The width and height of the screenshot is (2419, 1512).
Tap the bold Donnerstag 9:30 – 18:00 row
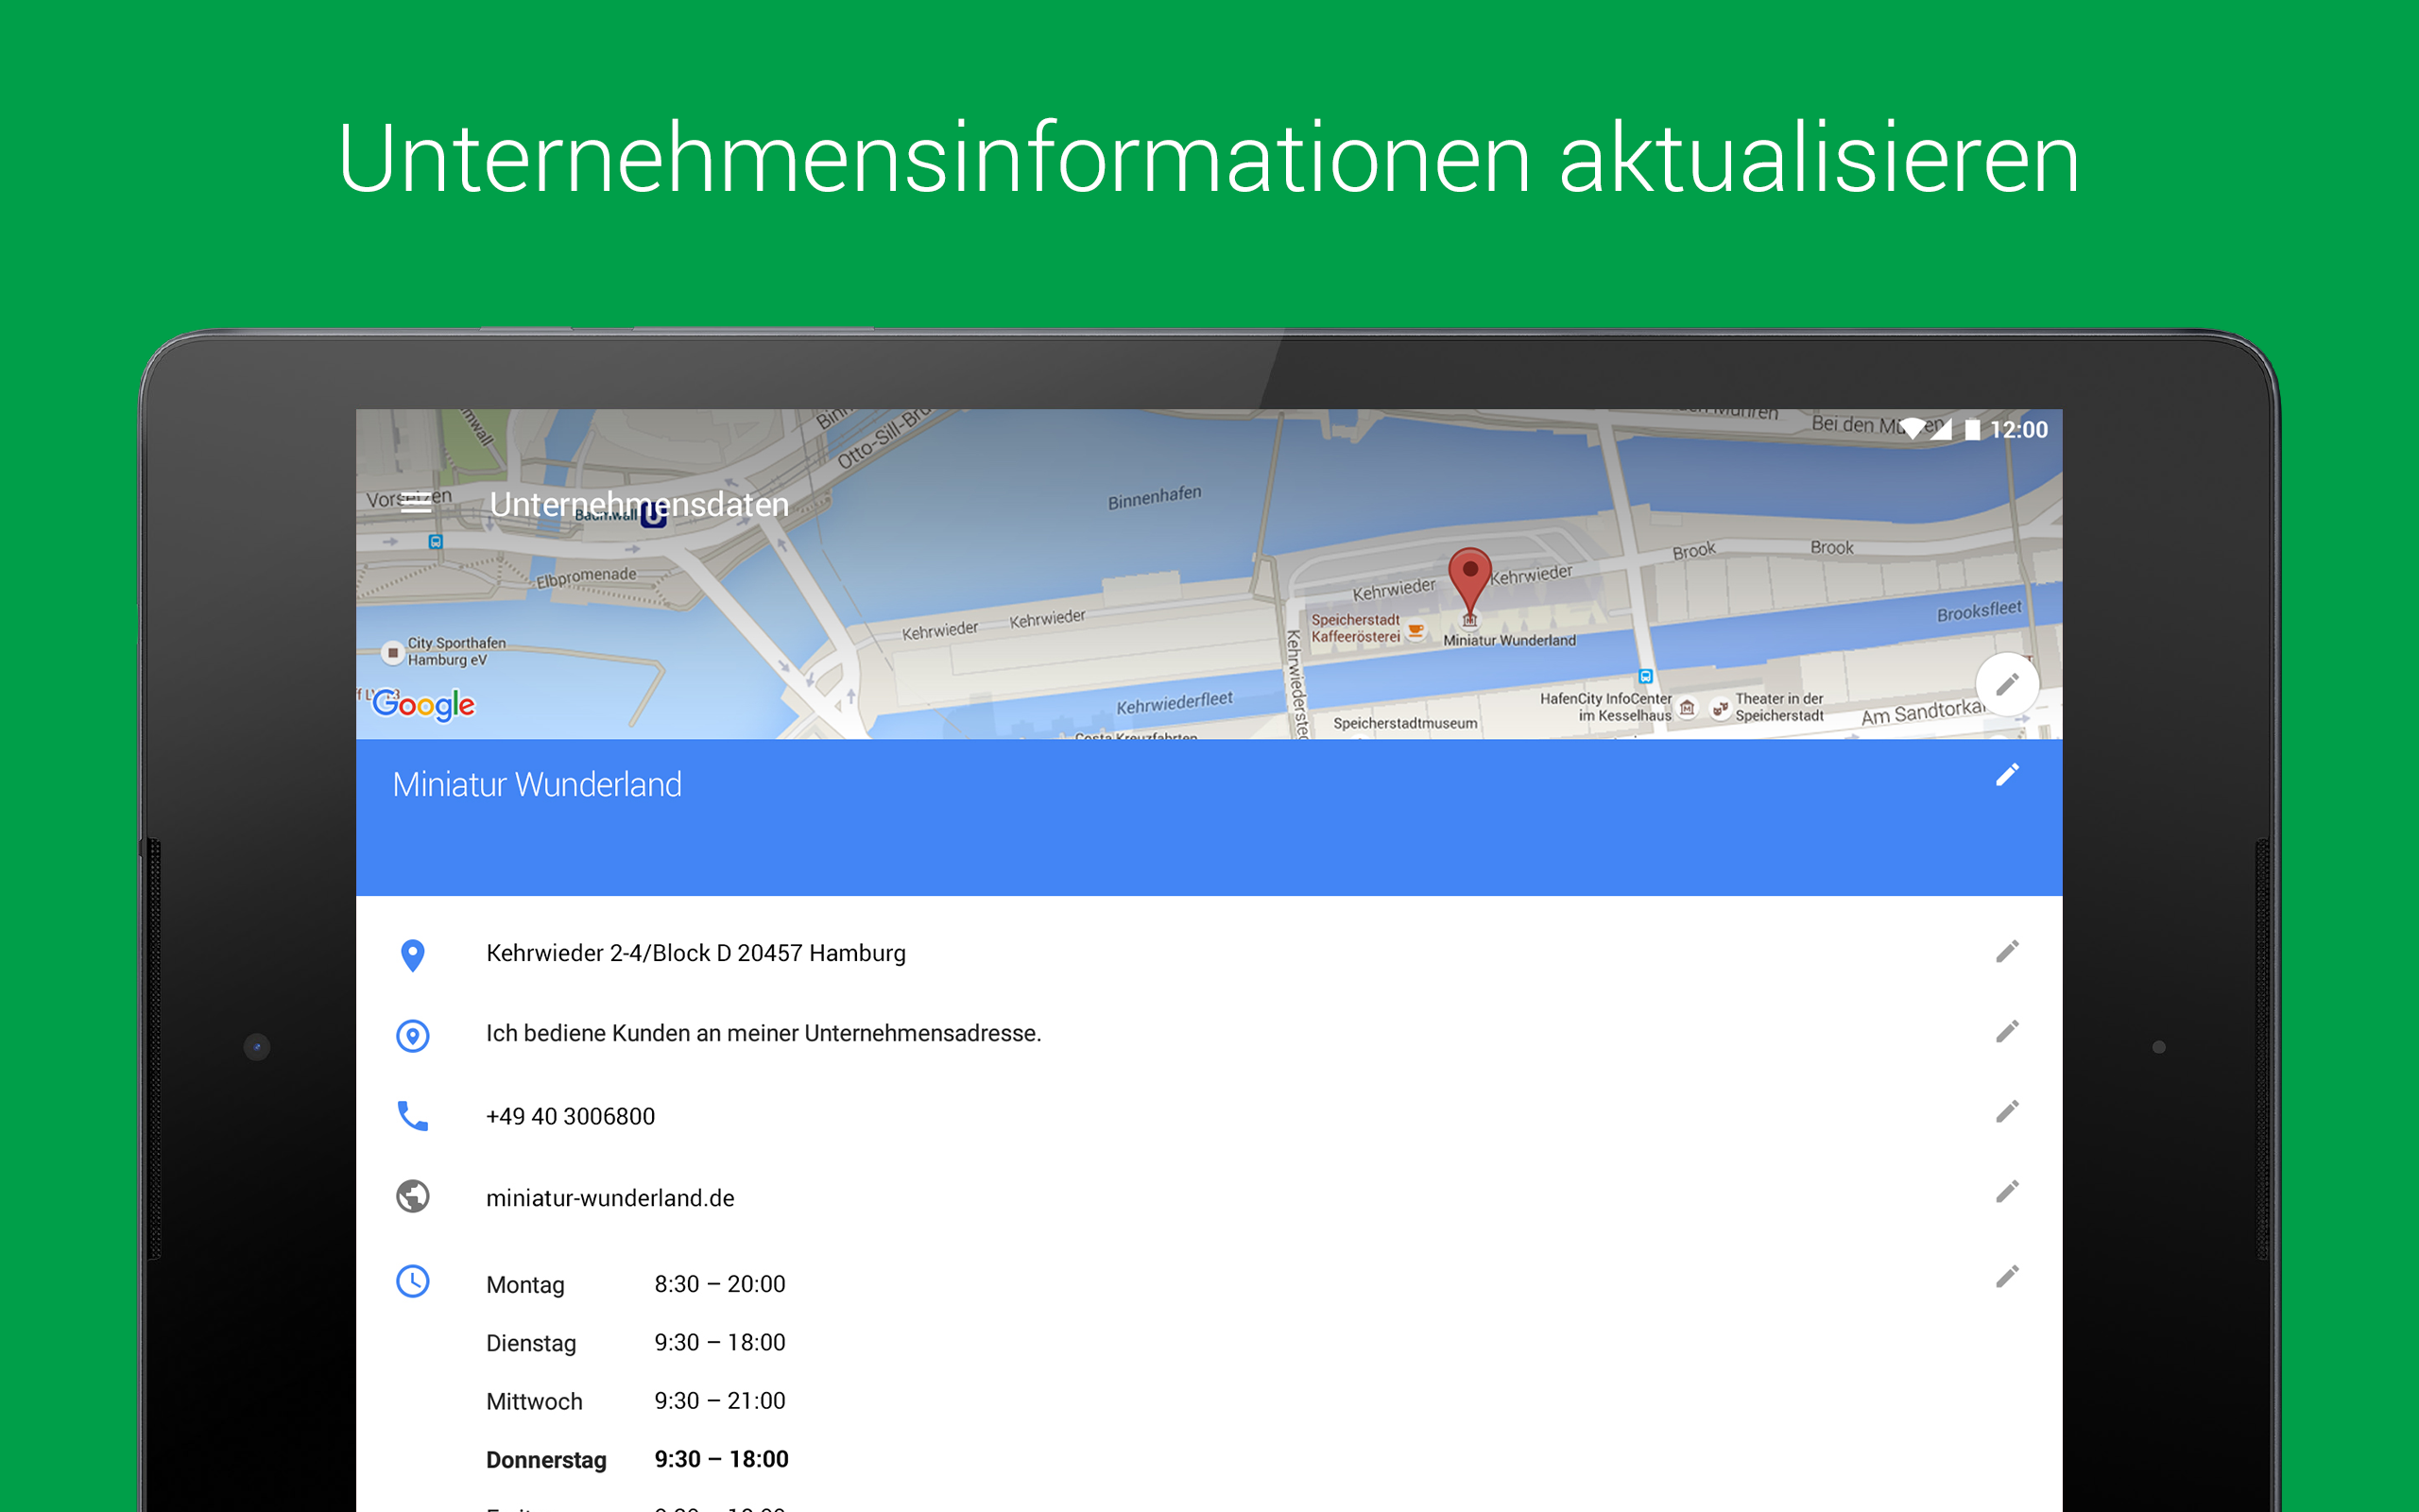[x=637, y=1460]
